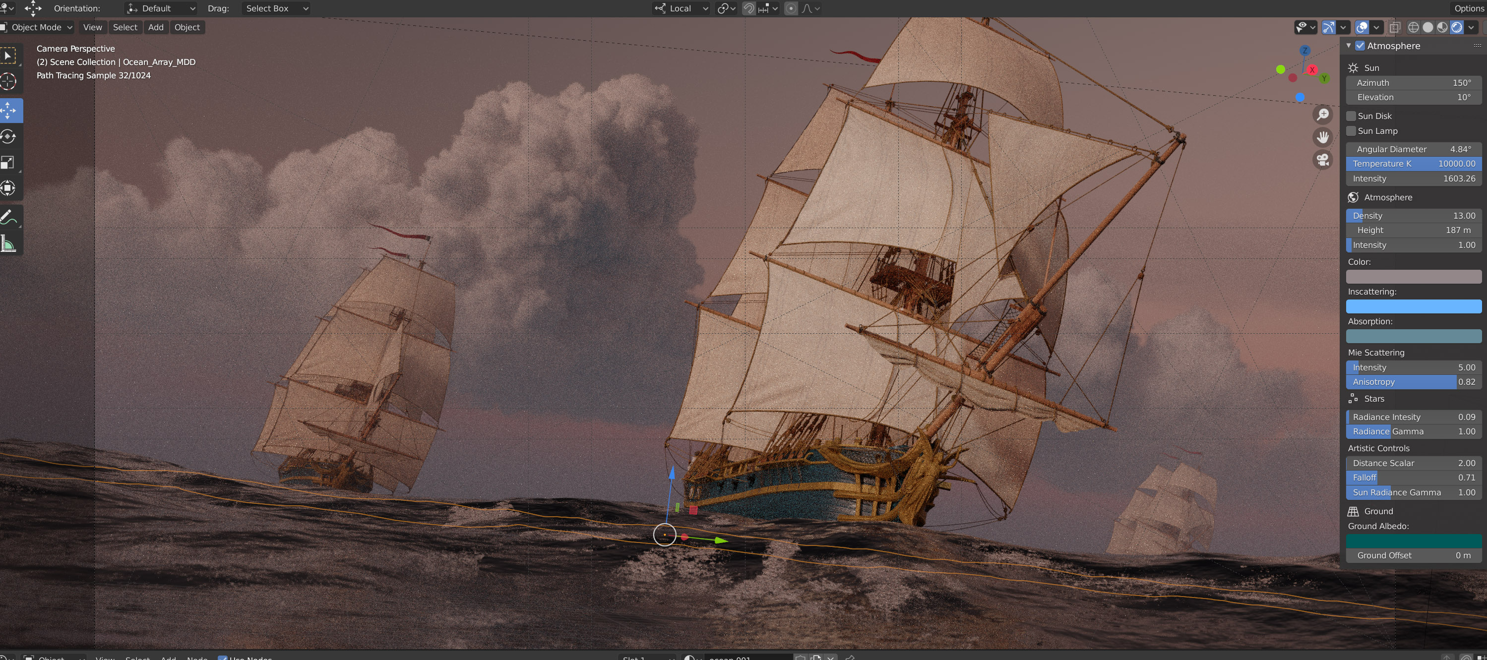Open the Add menu
The image size is (1487, 660).
(156, 27)
